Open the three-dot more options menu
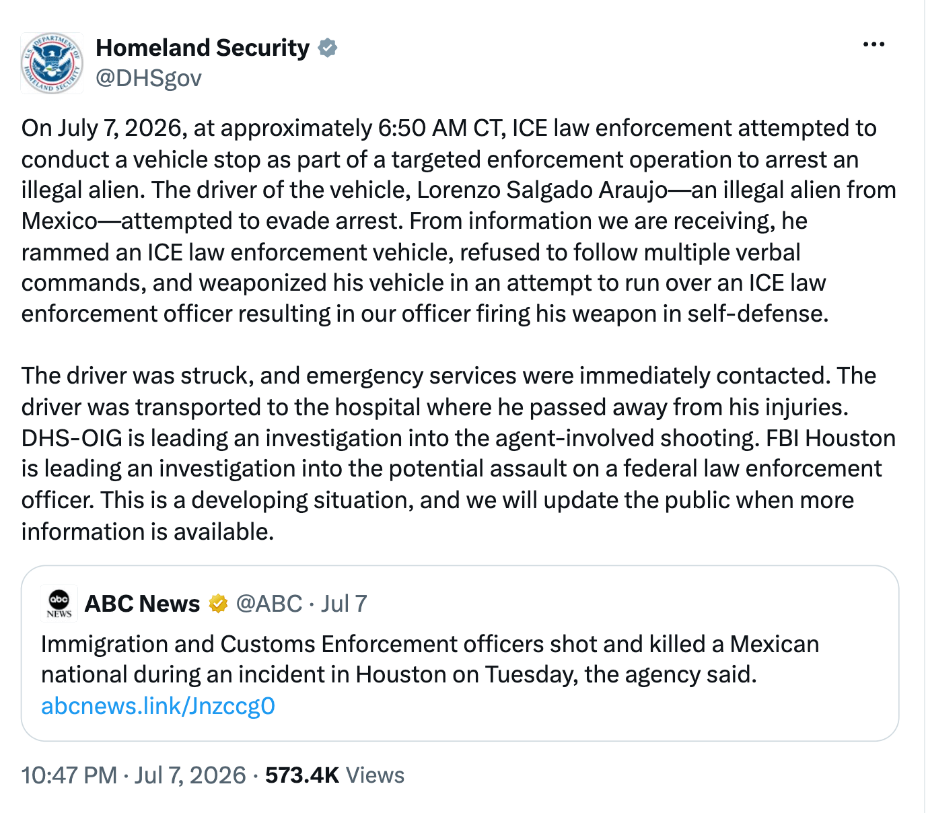 pyautogui.click(x=874, y=44)
